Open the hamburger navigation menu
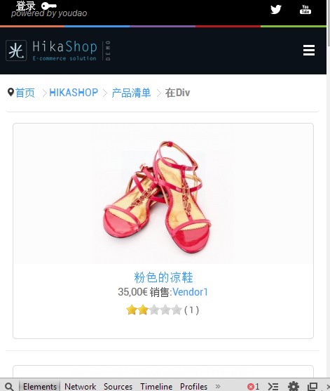 (309, 51)
